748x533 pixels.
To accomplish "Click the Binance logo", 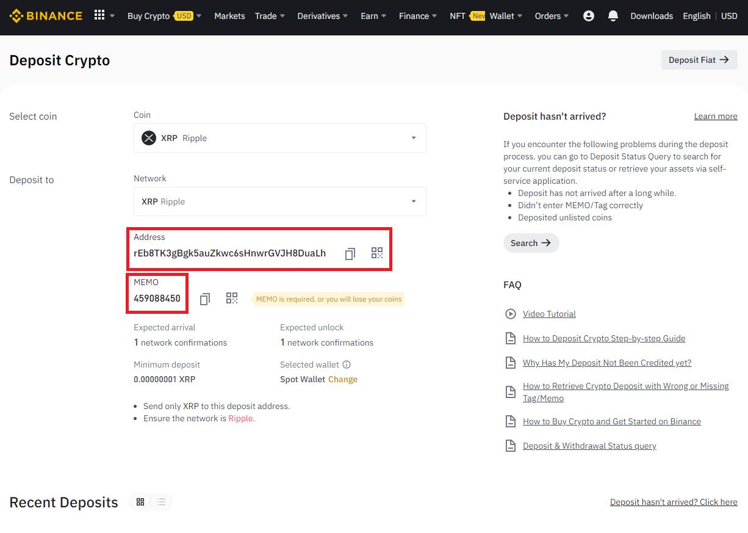I will pos(46,16).
